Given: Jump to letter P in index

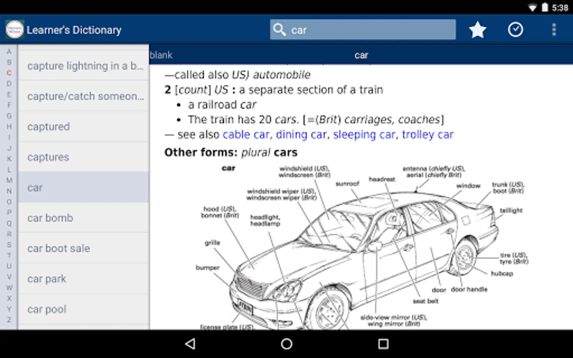Looking at the screenshot, I should coord(9,212).
